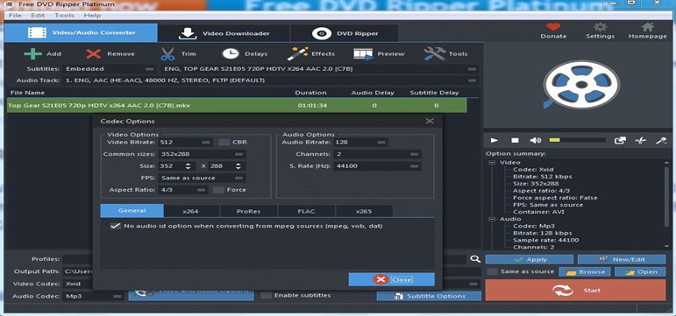
Task: Open the Help menu
Action: (92, 15)
